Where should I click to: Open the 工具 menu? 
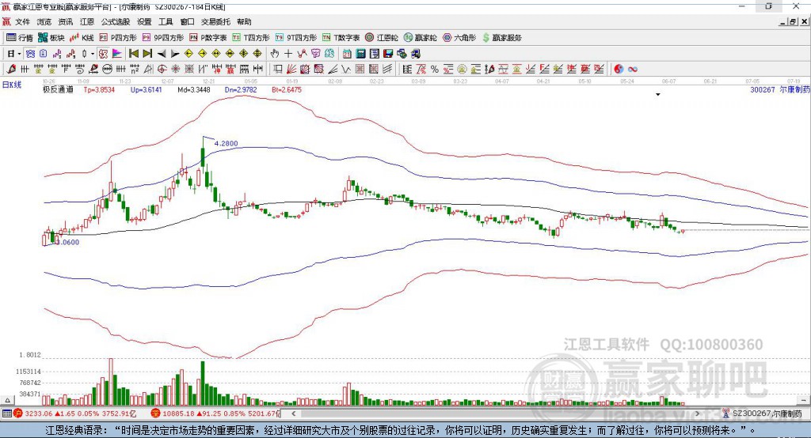click(x=166, y=21)
